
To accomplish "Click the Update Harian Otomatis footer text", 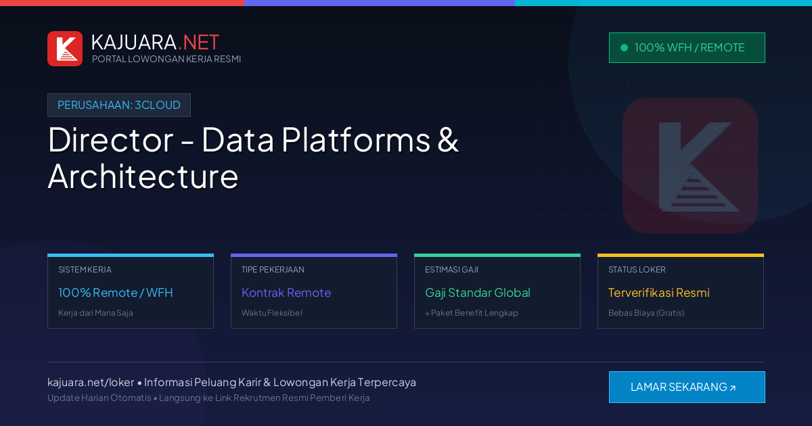I will coord(99,398).
